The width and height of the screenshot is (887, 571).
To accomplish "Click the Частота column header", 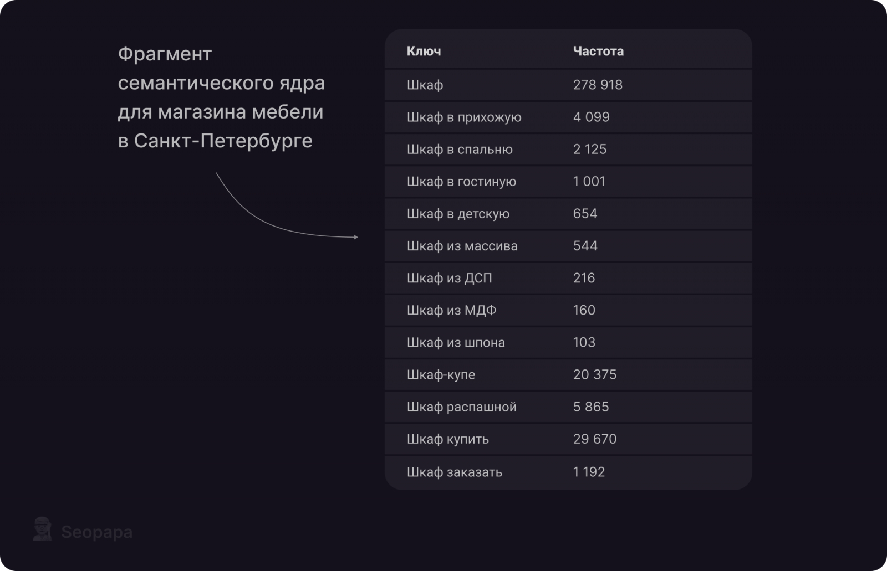I will (598, 51).
